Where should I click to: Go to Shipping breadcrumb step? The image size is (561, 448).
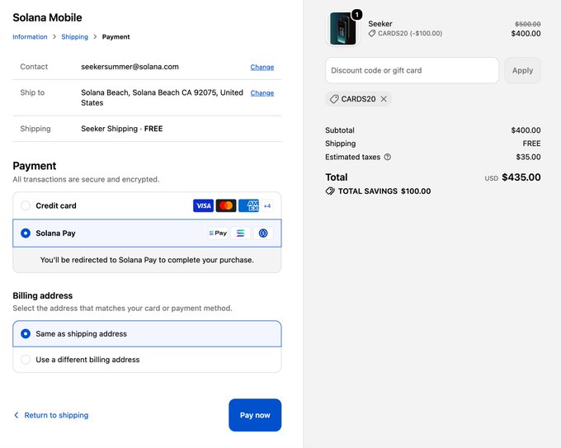pyautogui.click(x=75, y=37)
